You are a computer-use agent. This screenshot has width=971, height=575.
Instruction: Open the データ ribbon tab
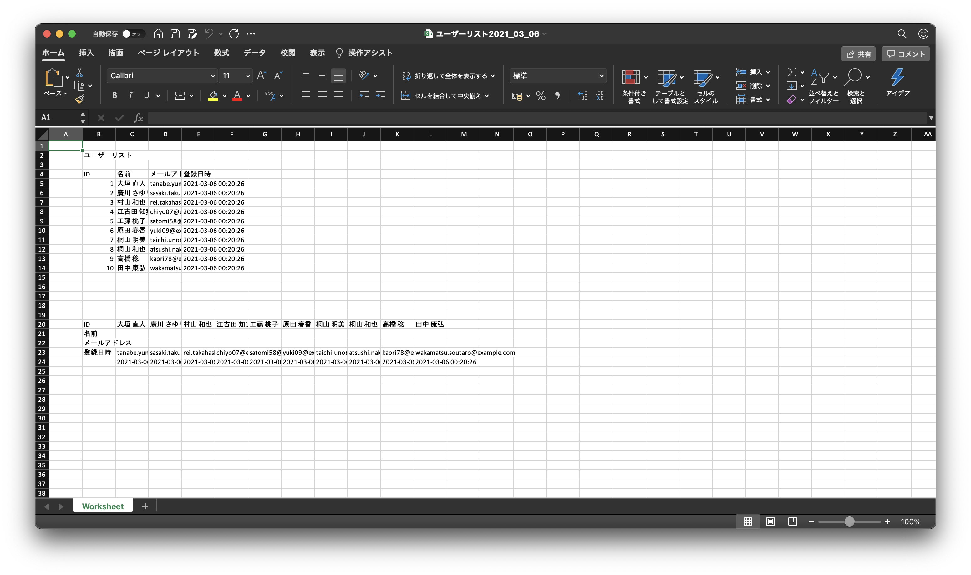click(x=254, y=53)
